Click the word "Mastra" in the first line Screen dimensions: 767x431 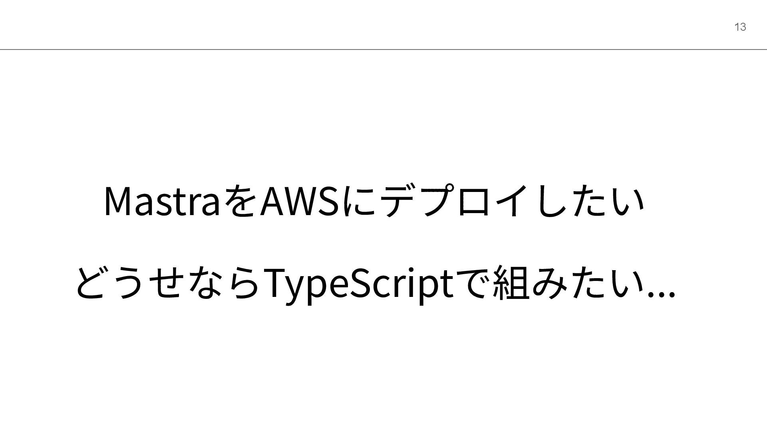point(161,202)
